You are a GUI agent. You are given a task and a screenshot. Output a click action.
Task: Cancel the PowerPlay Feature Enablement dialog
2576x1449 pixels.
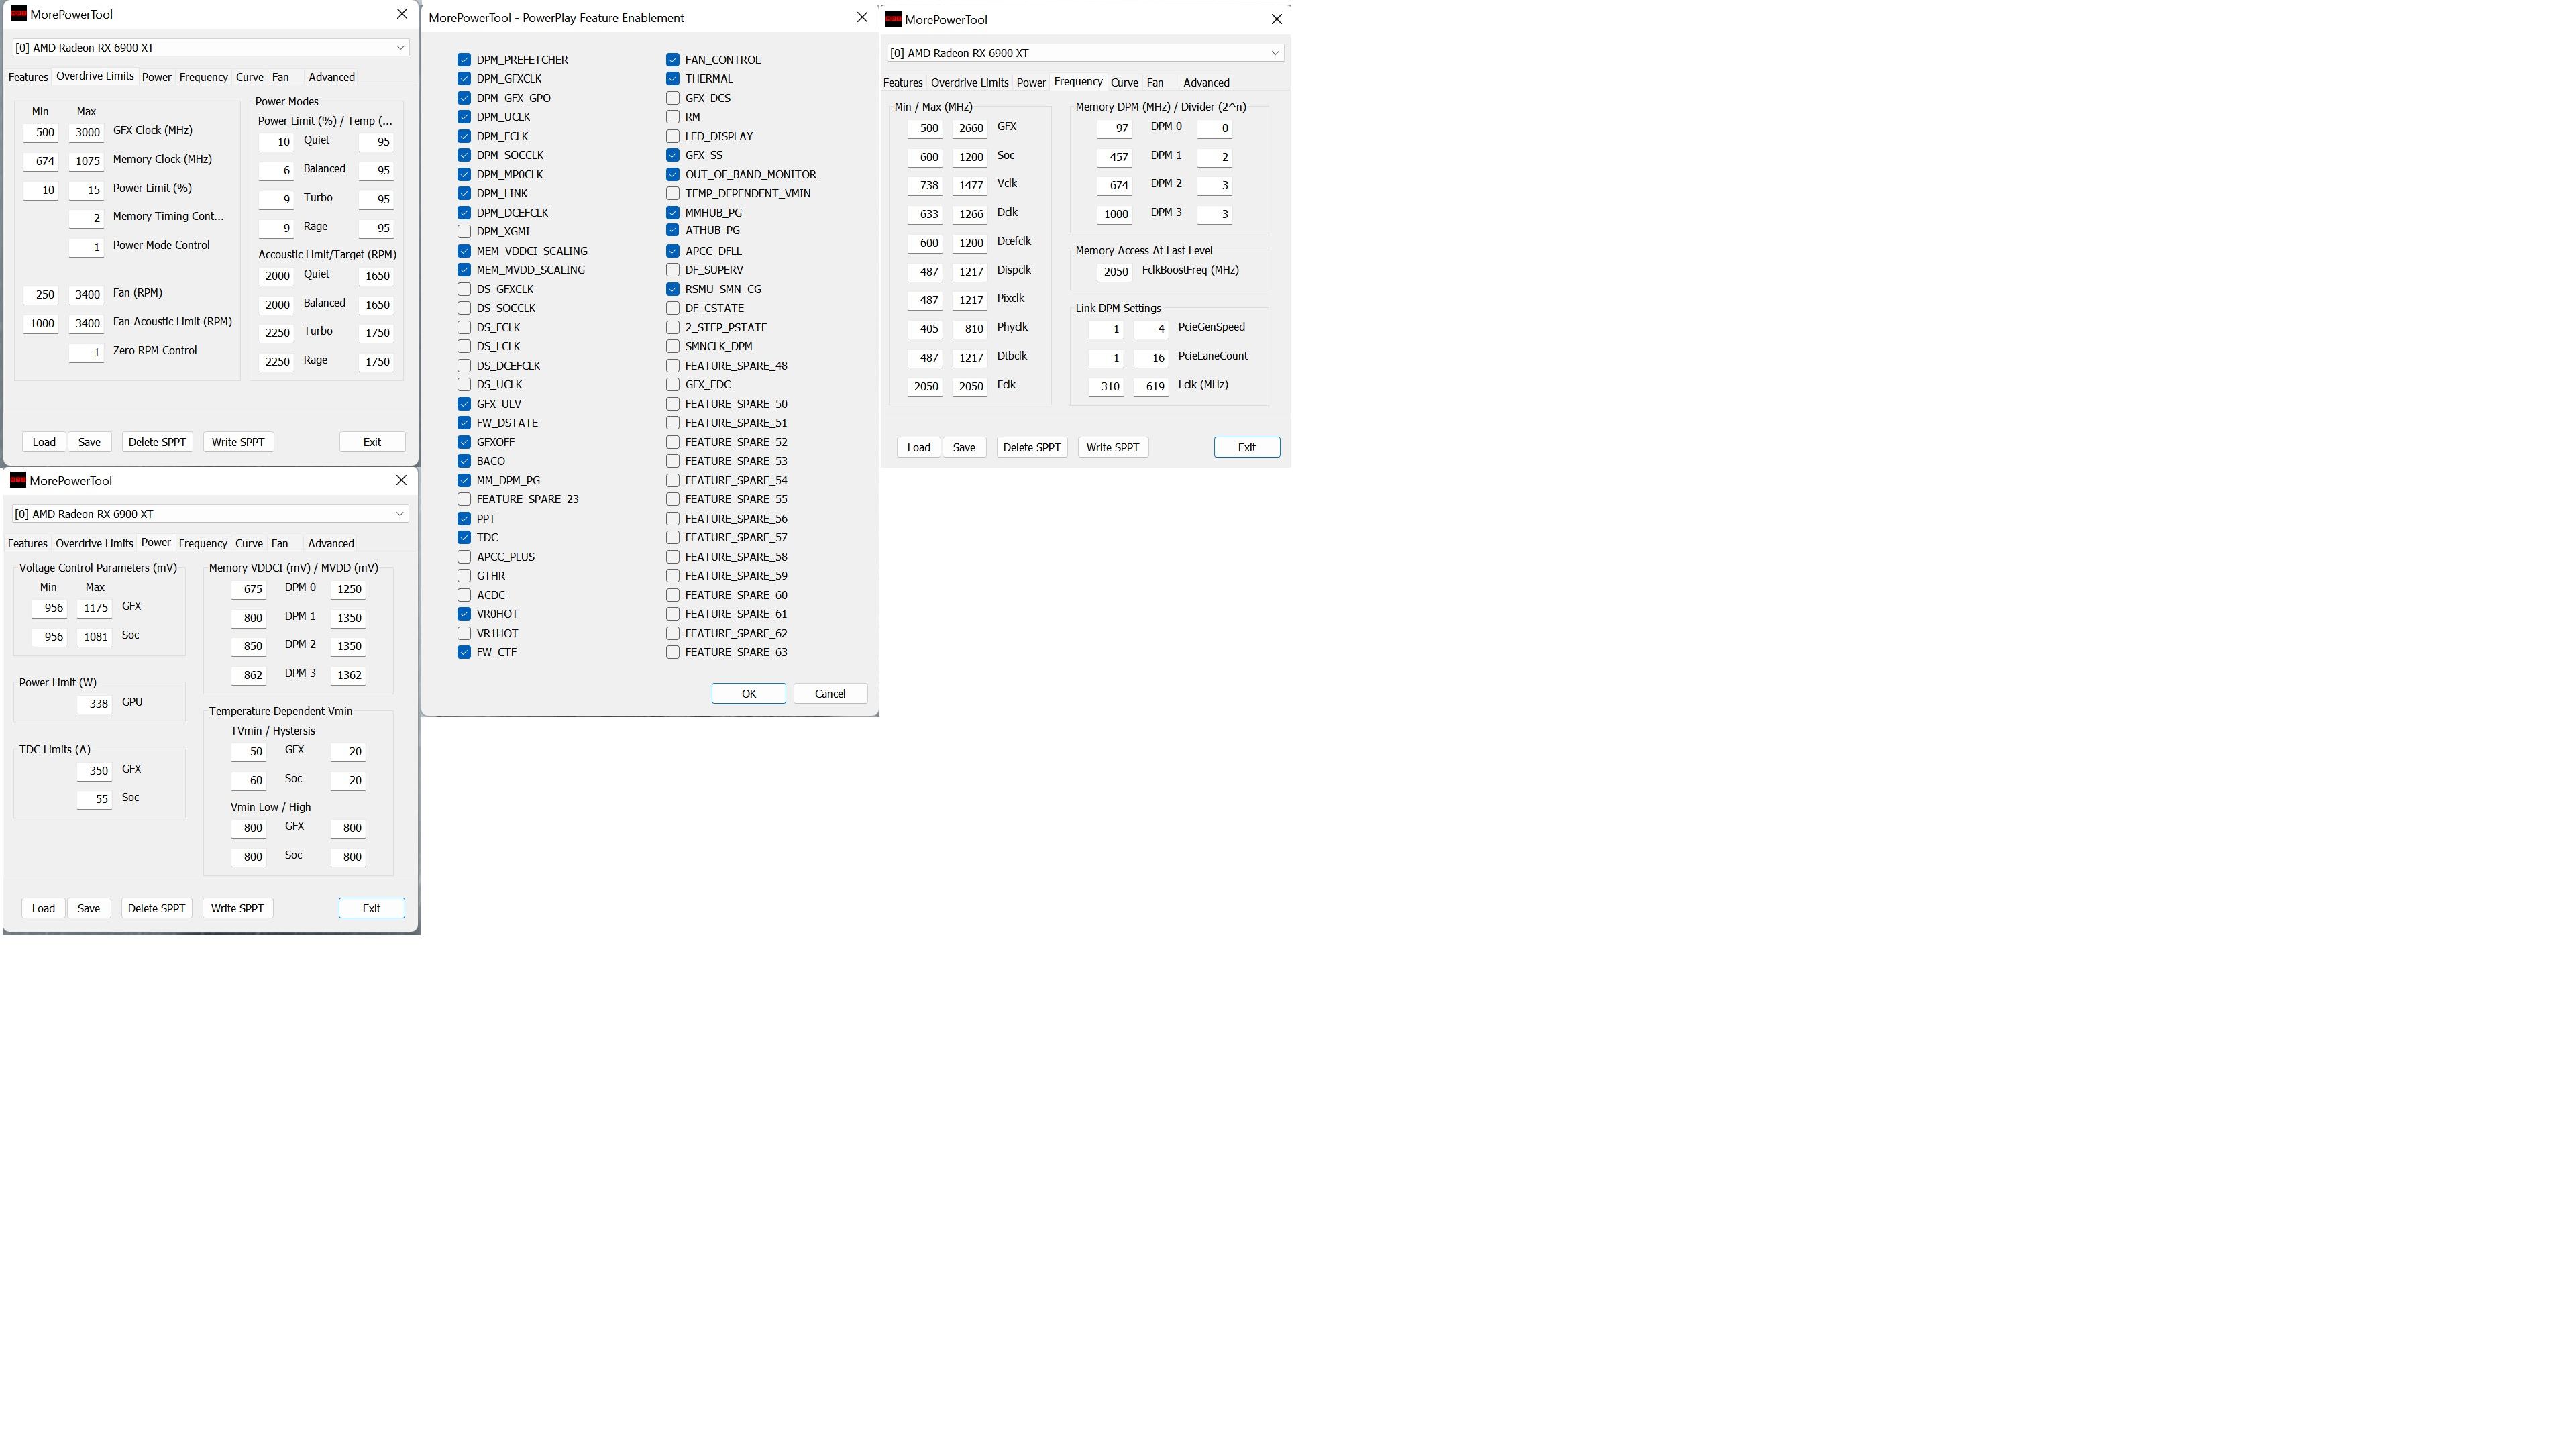point(830,693)
